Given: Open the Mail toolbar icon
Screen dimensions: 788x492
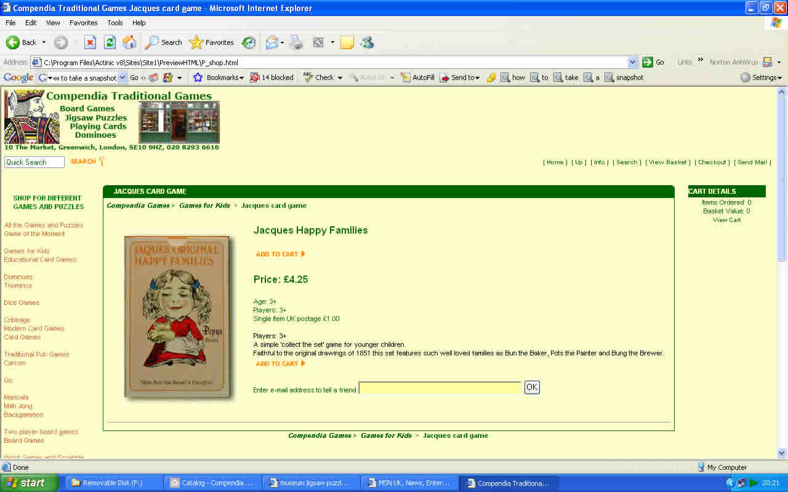Looking at the screenshot, I should coord(271,42).
